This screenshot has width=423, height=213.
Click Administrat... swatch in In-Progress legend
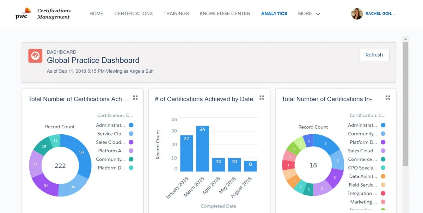(383, 125)
